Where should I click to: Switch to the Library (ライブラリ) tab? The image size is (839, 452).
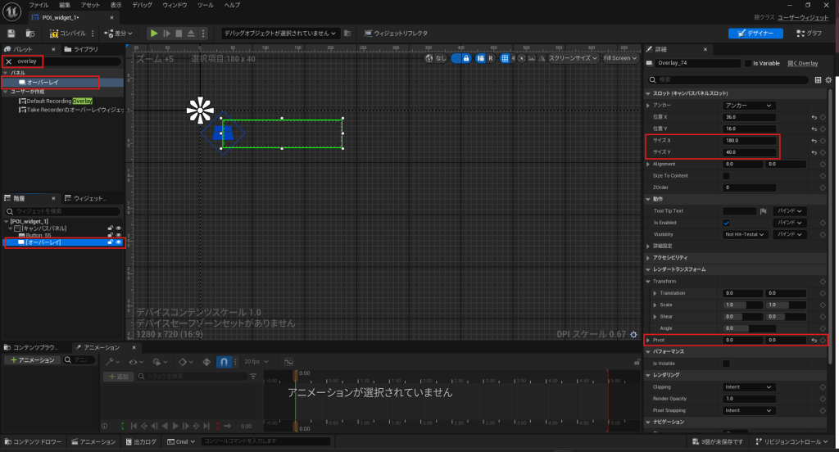tap(84, 49)
